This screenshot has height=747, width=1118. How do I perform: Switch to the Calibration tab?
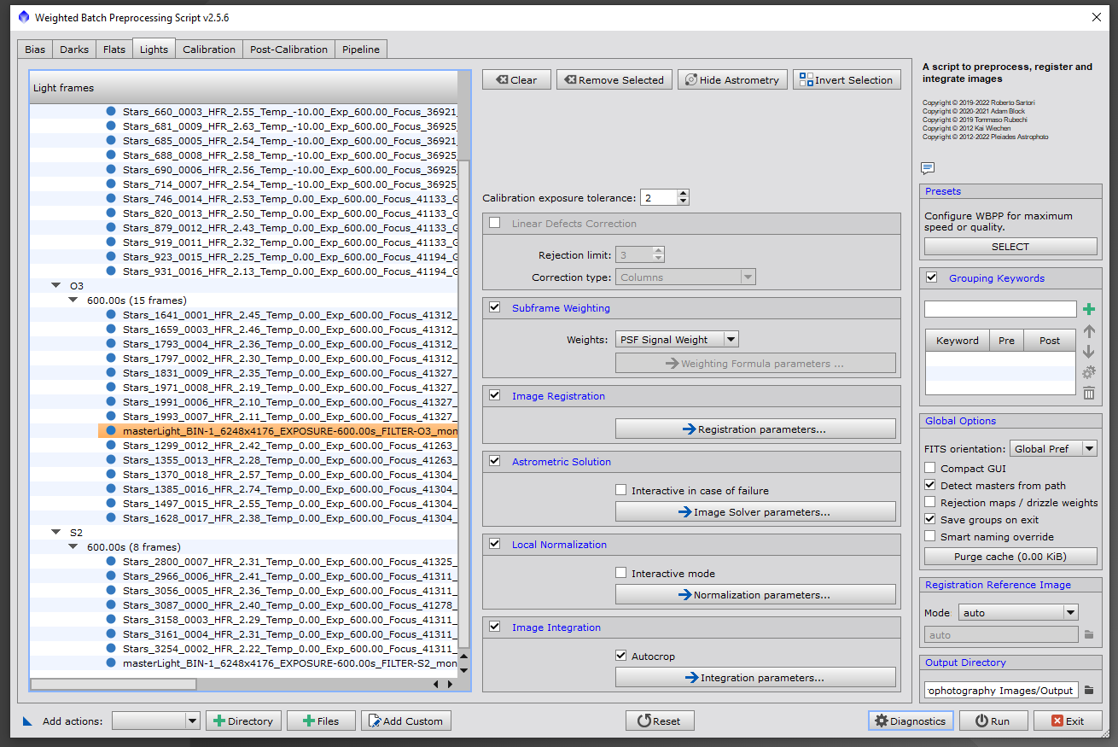(x=209, y=50)
